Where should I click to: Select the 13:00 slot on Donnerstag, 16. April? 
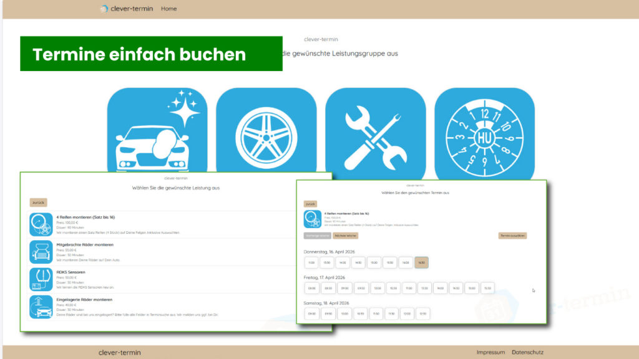311,262
